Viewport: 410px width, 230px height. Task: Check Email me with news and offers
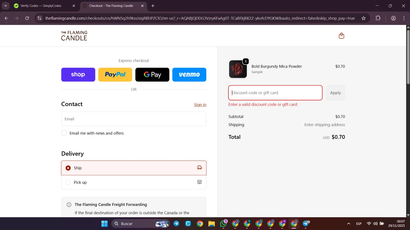tap(64, 133)
